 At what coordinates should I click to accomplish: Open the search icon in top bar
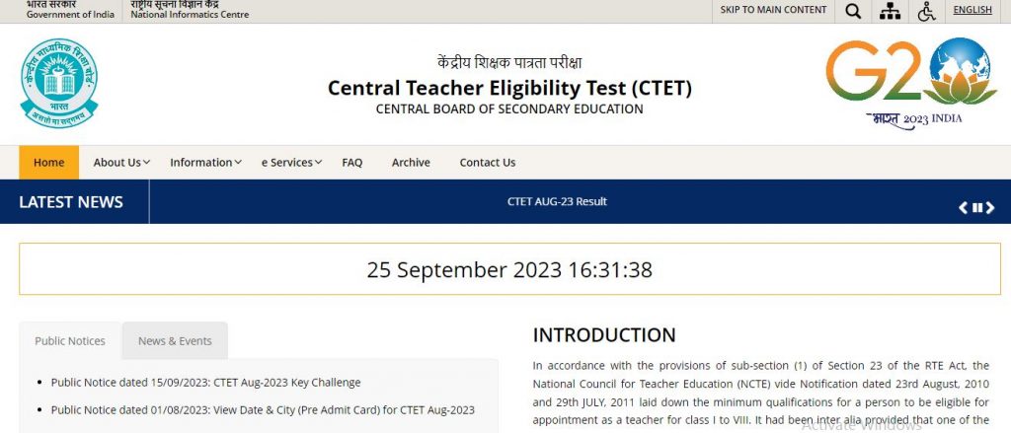[854, 11]
